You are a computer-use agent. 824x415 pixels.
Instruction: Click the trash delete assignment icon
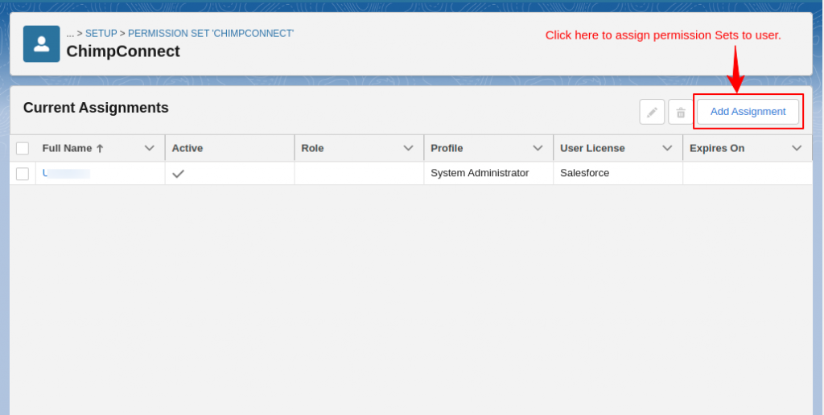(680, 112)
